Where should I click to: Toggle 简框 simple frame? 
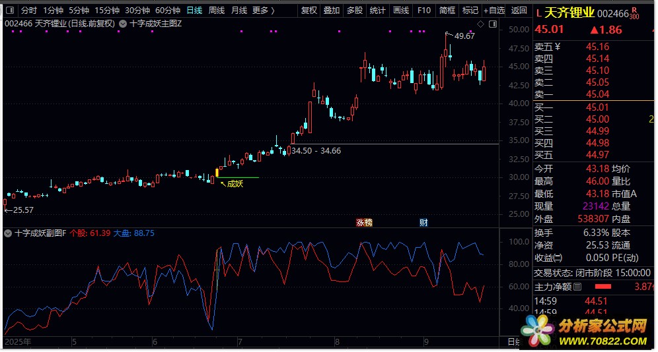coord(447,10)
